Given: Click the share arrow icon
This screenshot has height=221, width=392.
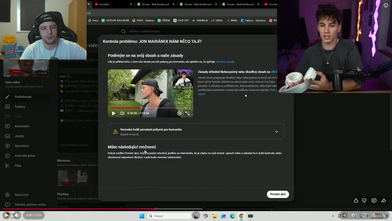Looking at the screenshot, I should coord(384,200).
